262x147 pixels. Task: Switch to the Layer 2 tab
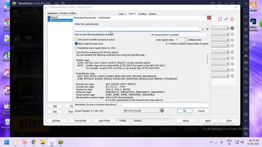pyautogui.click(x=132, y=13)
